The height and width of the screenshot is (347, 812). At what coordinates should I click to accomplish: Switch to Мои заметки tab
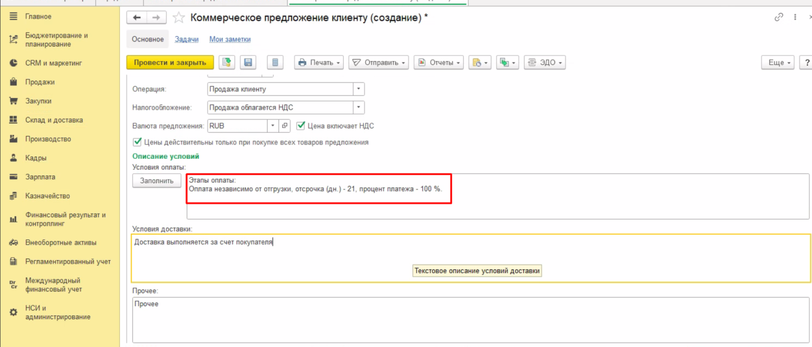click(230, 39)
